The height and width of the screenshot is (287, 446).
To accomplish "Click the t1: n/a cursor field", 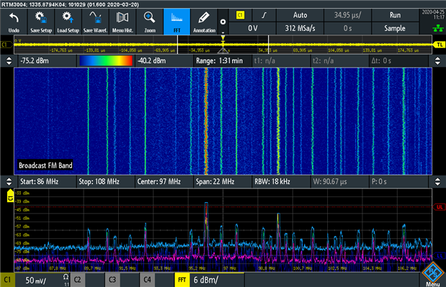I will coord(281,60).
